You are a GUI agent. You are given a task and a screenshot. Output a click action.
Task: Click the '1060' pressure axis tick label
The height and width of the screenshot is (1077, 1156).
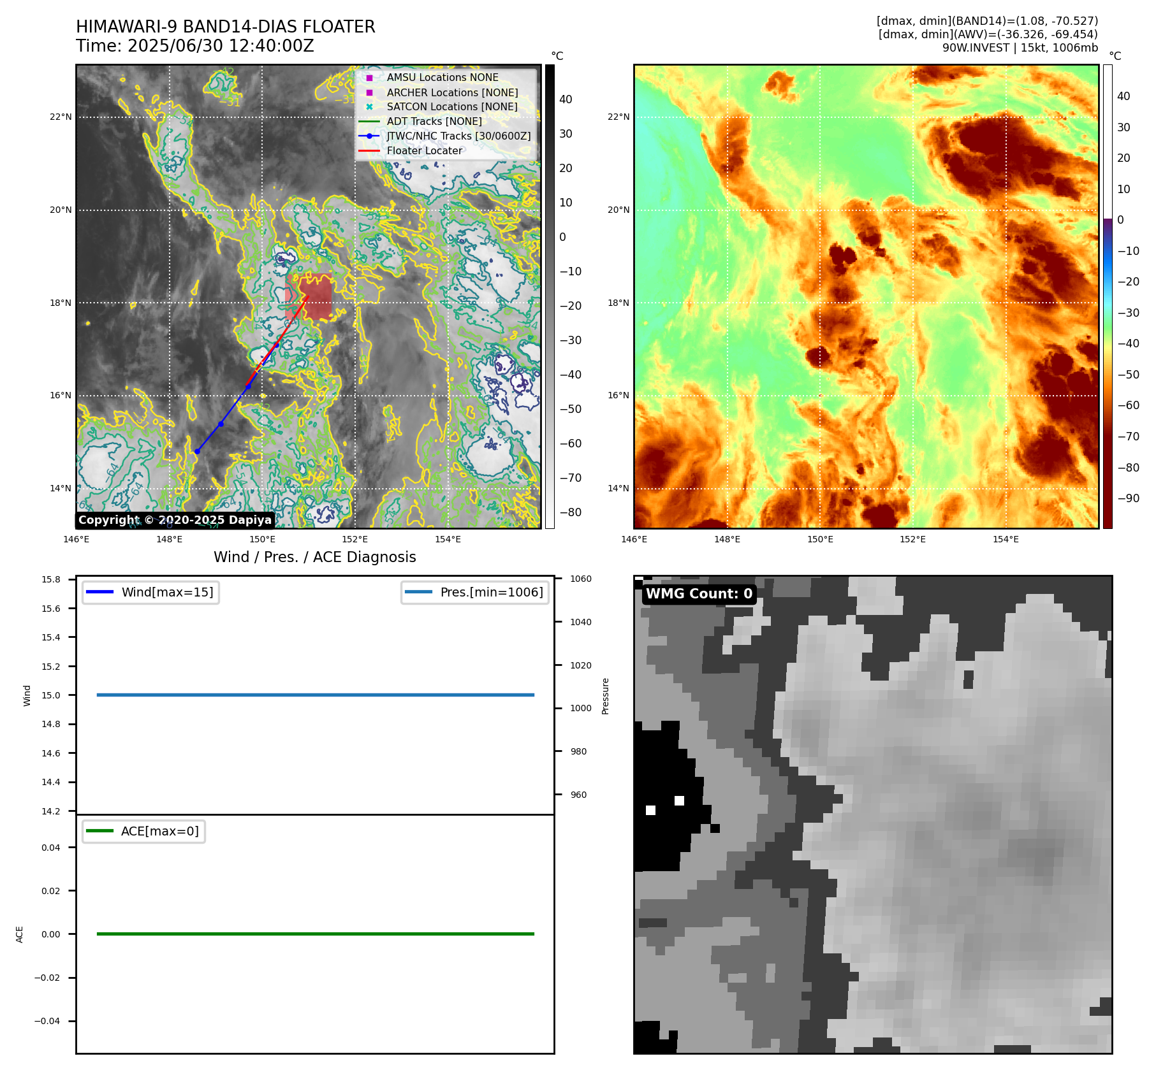click(581, 579)
